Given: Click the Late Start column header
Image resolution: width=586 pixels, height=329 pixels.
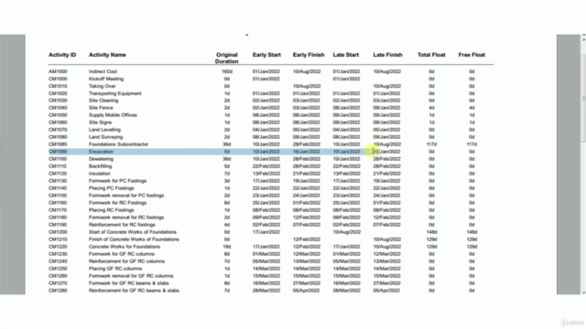Looking at the screenshot, I should pyautogui.click(x=346, y=55).
